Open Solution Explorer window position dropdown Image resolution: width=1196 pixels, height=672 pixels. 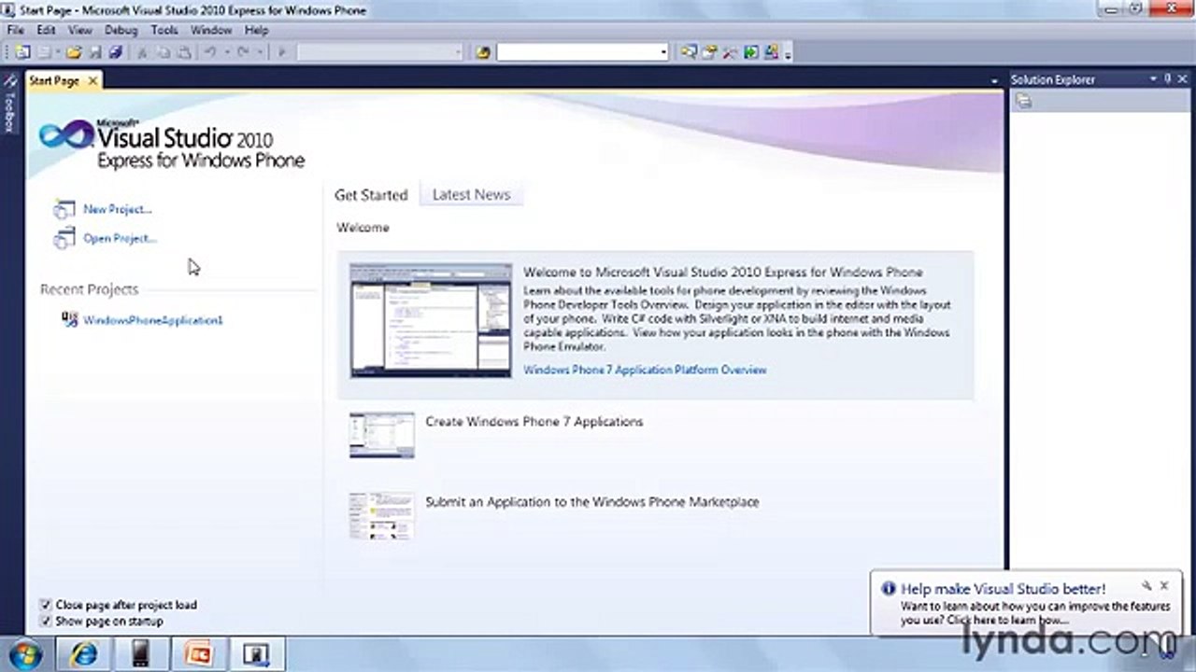[x=1153, y=79]
